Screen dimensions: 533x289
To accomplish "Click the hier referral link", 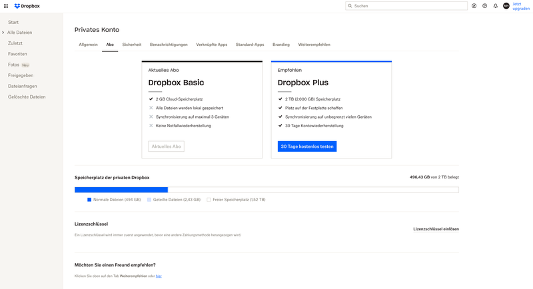I will [159, 276].
